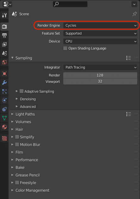Toggle the pin icon next to Scene
Image resolution: width=140 pixels, height=199 pixels.
pyautogui.click(x=135, y=14)
